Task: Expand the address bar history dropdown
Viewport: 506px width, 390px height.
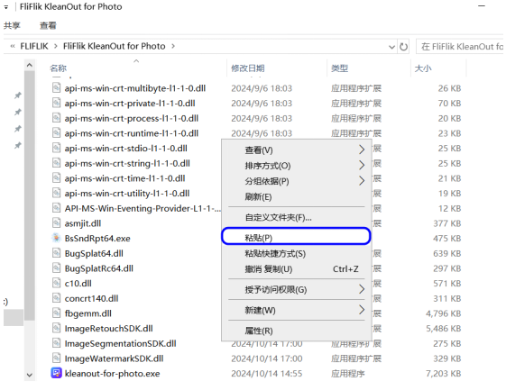Action: (x=391, y=47)
